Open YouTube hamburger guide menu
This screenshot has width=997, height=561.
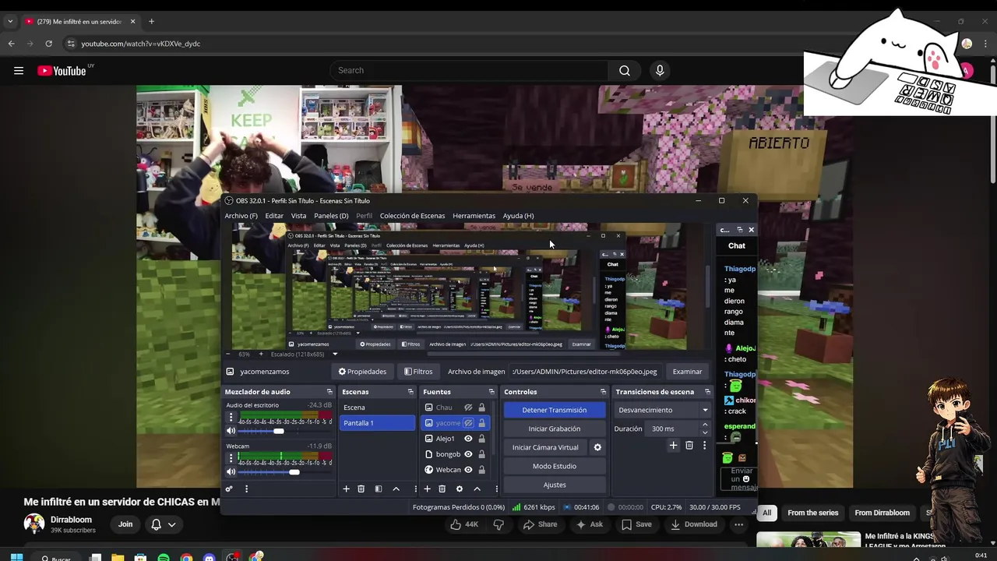pos(19,71)
